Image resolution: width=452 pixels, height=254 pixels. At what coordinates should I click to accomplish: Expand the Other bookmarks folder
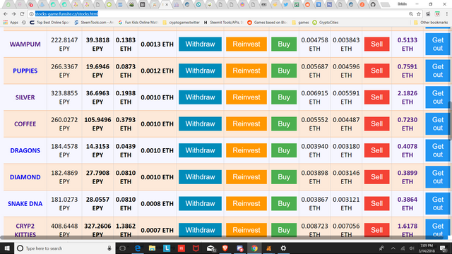pyautogui.click(x=431, y=23)
